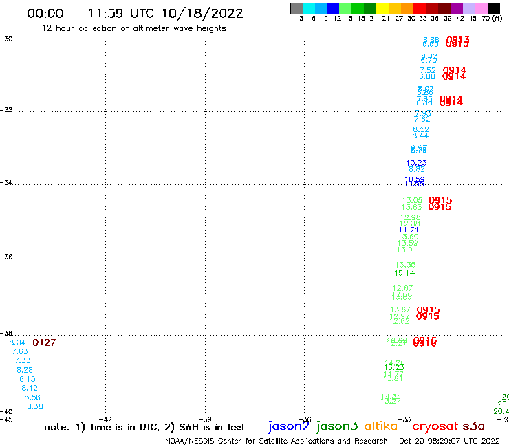The image size is (509, 447).
Task: Select the orange swatch in the color scale
Action: coord(407,8)
